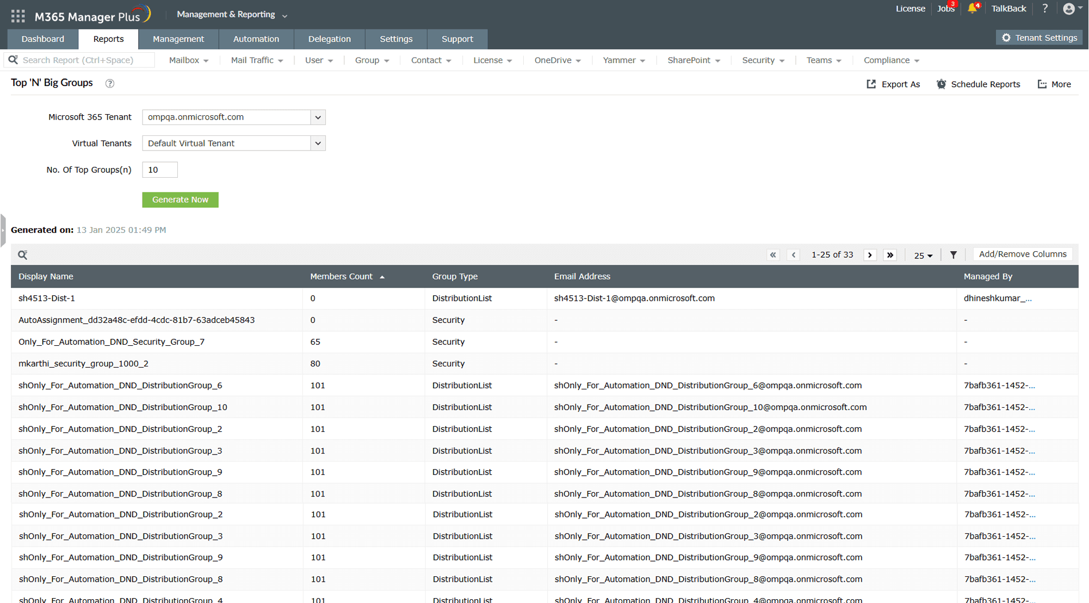The width and height of the screenshot is (1089, 603).
Task: Click the Generate Now button
Action: (180, 200)
